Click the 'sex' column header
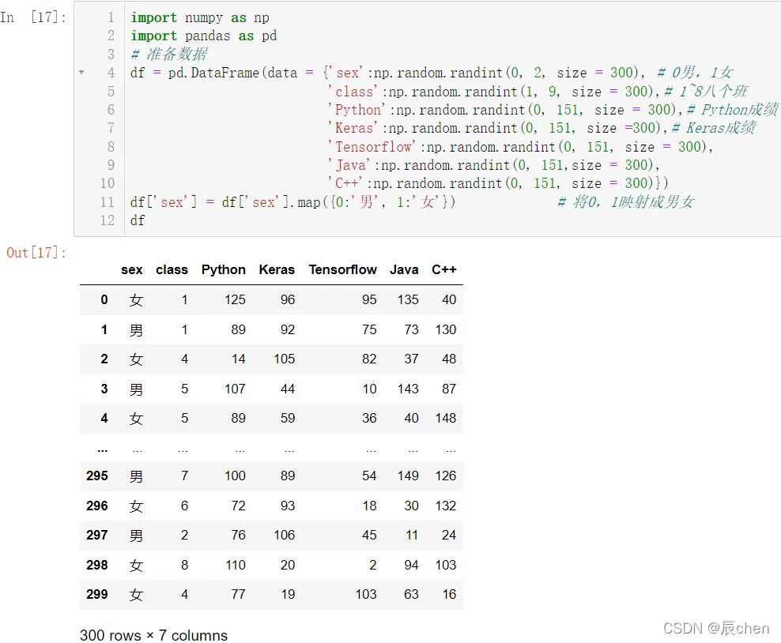 pos(132,269)
